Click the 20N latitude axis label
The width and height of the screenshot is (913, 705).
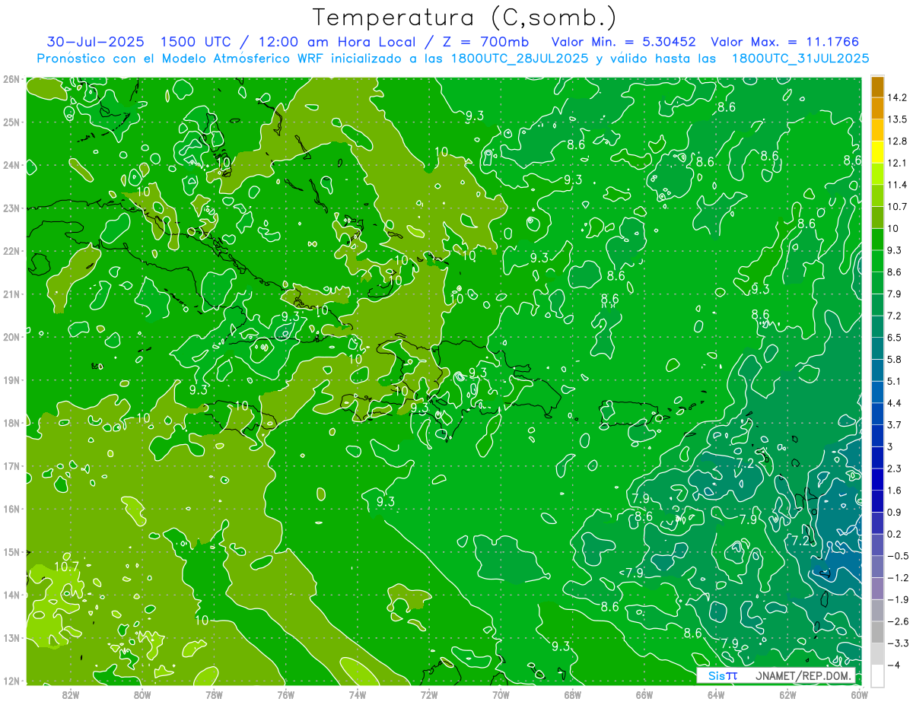[11, 337]
